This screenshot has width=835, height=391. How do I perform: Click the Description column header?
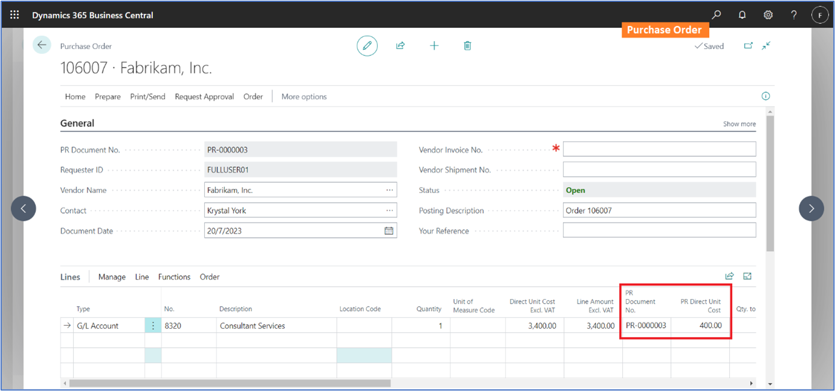pyautogui.click(x=236, y=309)
